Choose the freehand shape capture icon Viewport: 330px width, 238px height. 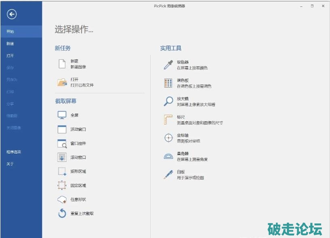[62, 200]
